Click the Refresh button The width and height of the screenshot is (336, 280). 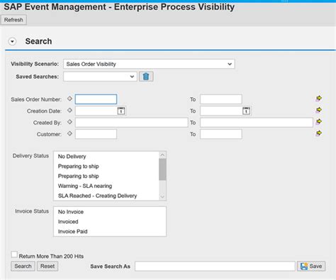click(x=13, y=20)
